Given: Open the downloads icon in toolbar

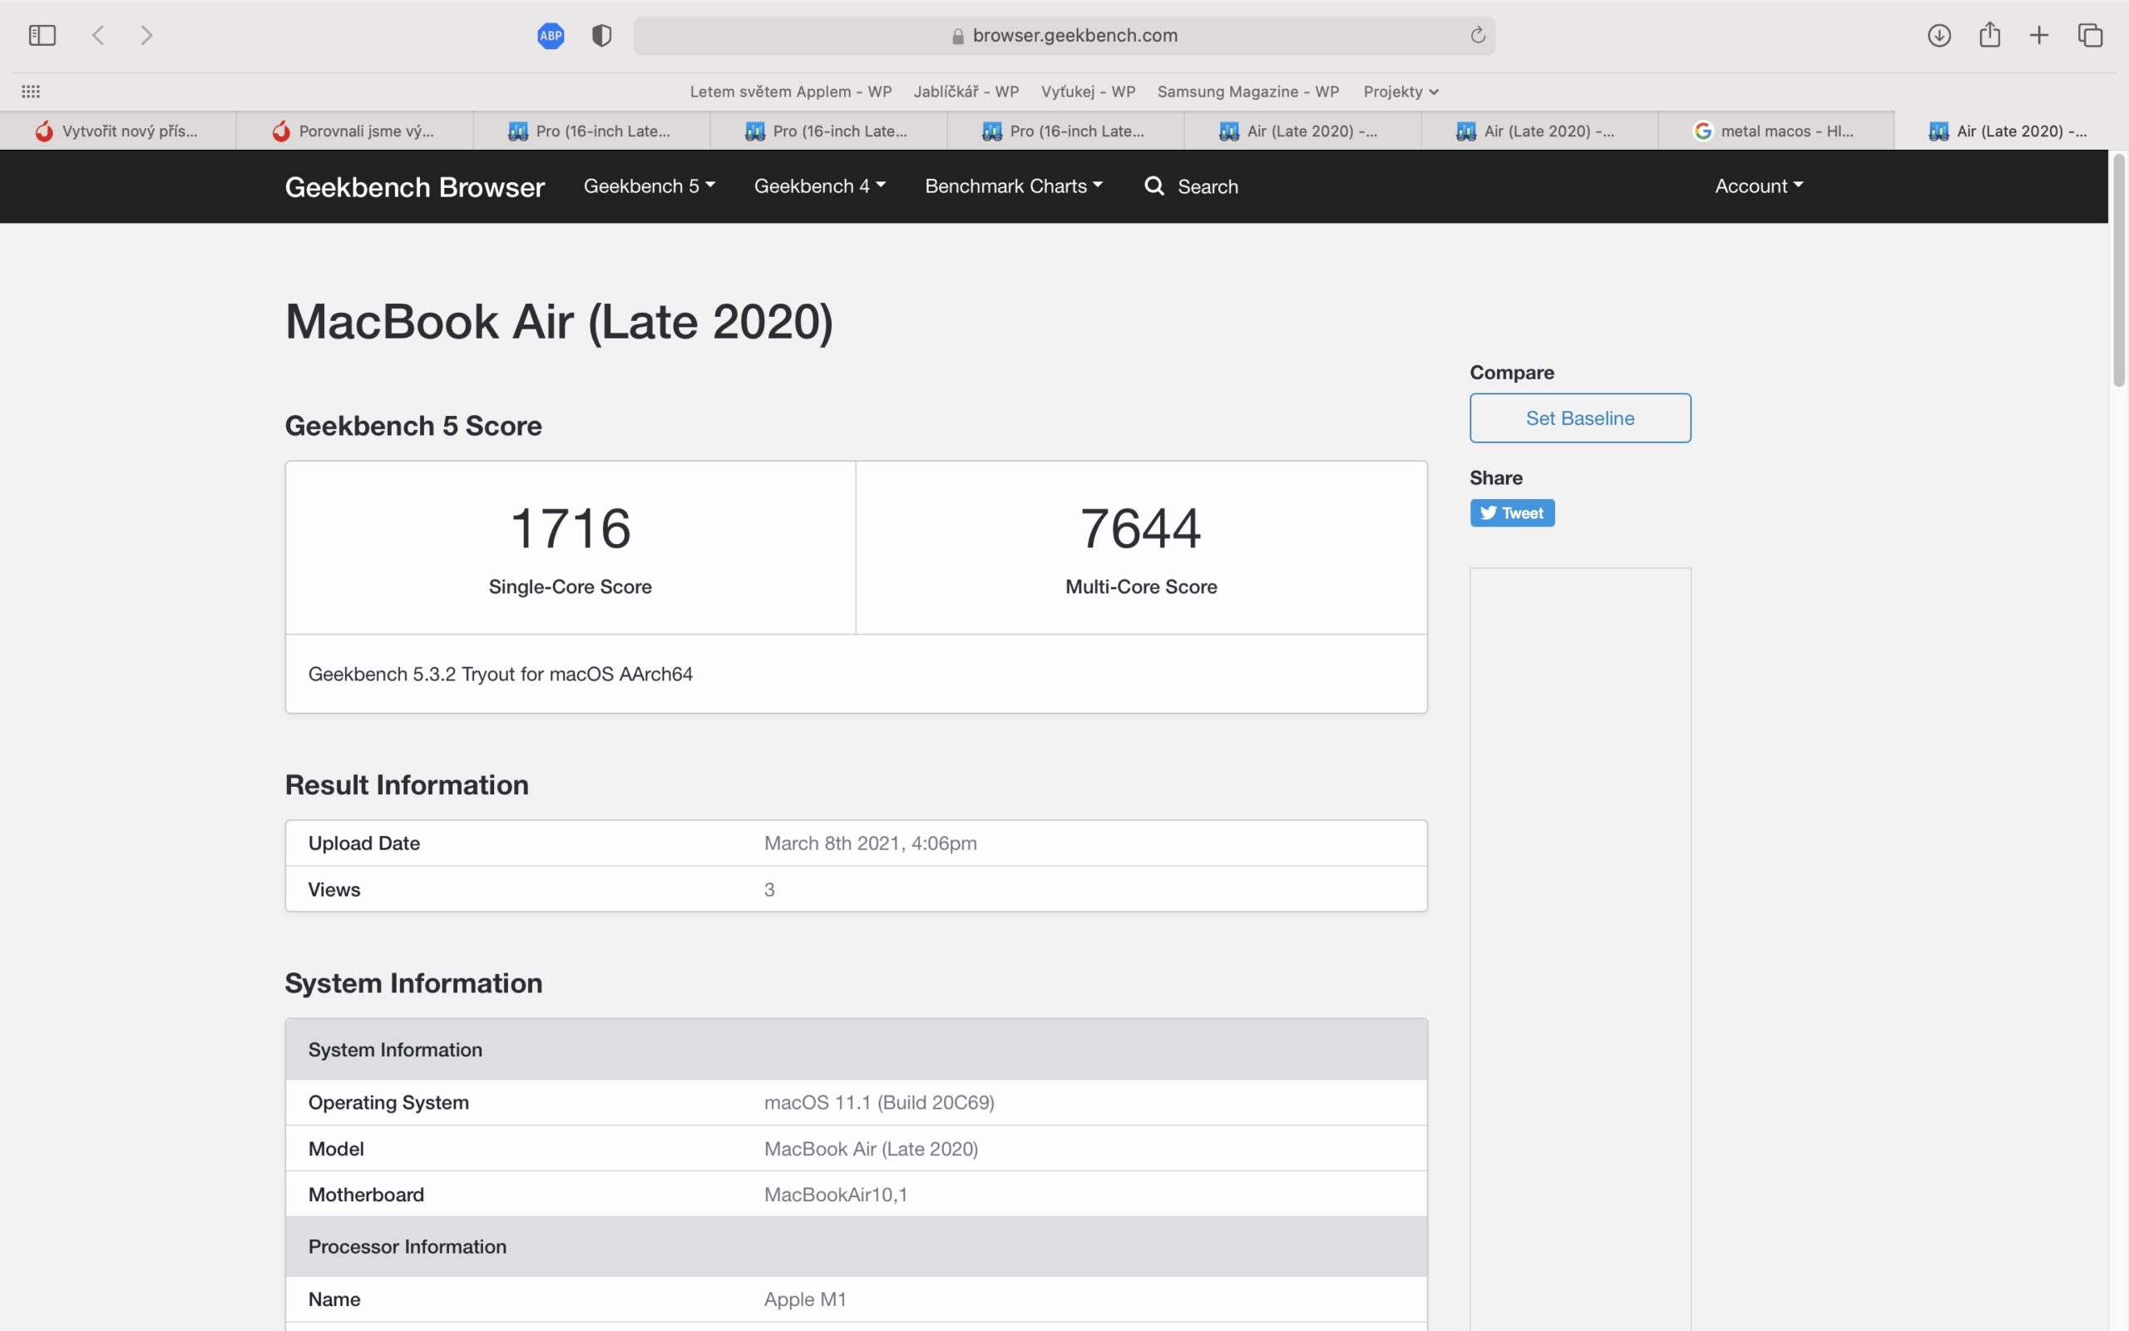Looking at the screenshot, I should point(1939,35).
